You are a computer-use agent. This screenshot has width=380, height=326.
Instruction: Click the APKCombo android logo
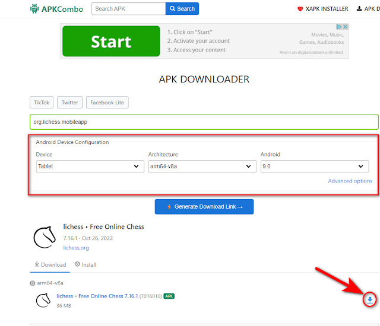(x=34, y=9)
